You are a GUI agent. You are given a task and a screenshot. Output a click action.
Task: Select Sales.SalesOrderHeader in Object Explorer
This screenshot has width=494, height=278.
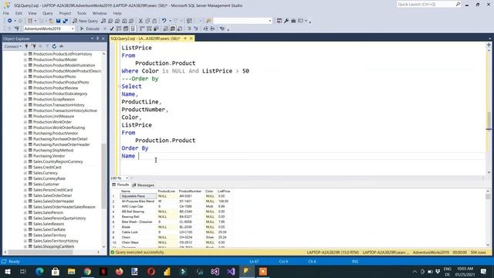[53, 202]
